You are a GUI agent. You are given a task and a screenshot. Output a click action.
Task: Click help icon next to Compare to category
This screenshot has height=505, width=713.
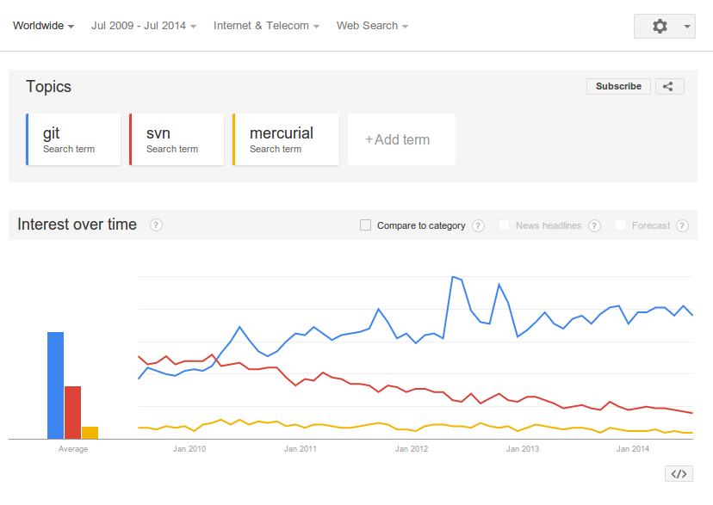[479, 226]
